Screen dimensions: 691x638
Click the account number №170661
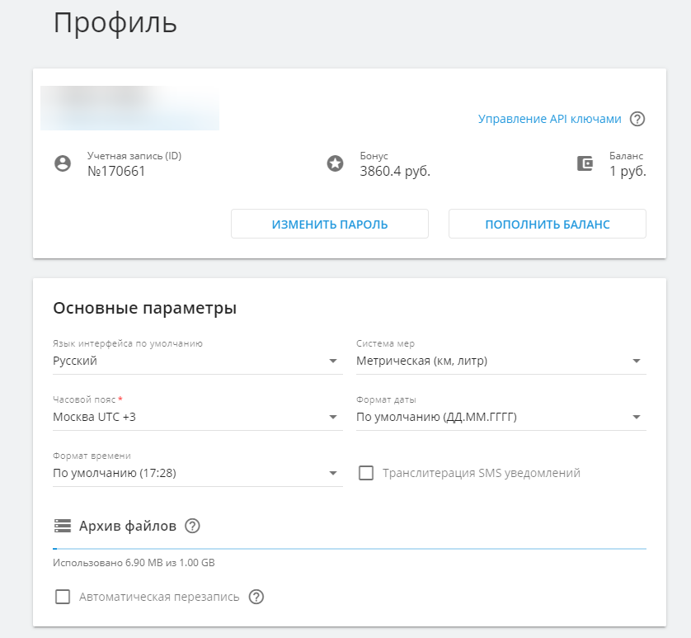(x=116, y=172)
